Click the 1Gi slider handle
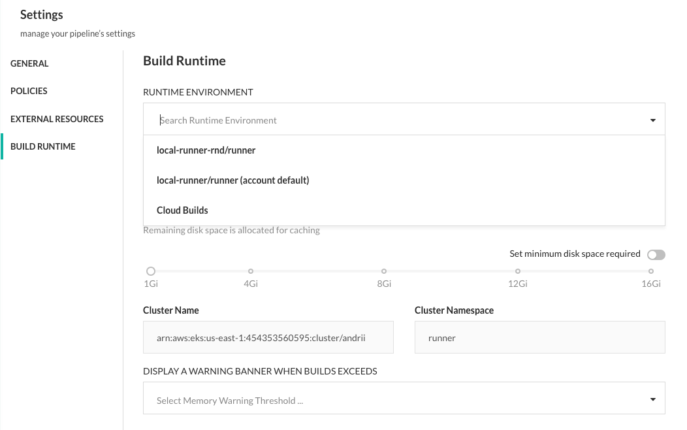Screen dimensions: 687x430 coord(151,271)
